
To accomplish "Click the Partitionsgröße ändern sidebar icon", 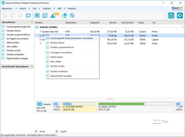I will tap(3, 27).
